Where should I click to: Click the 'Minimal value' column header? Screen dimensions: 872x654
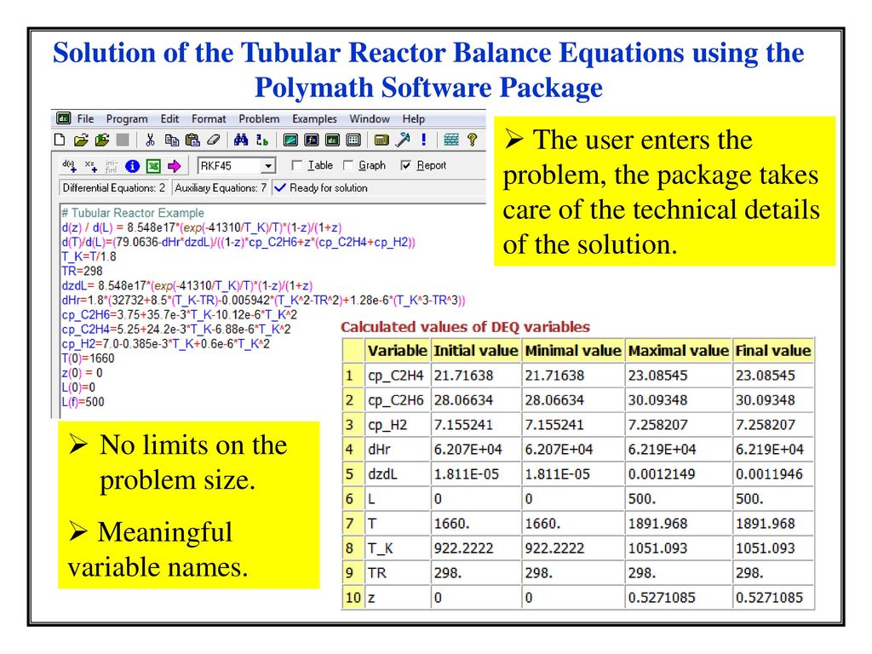click(573, 350)
